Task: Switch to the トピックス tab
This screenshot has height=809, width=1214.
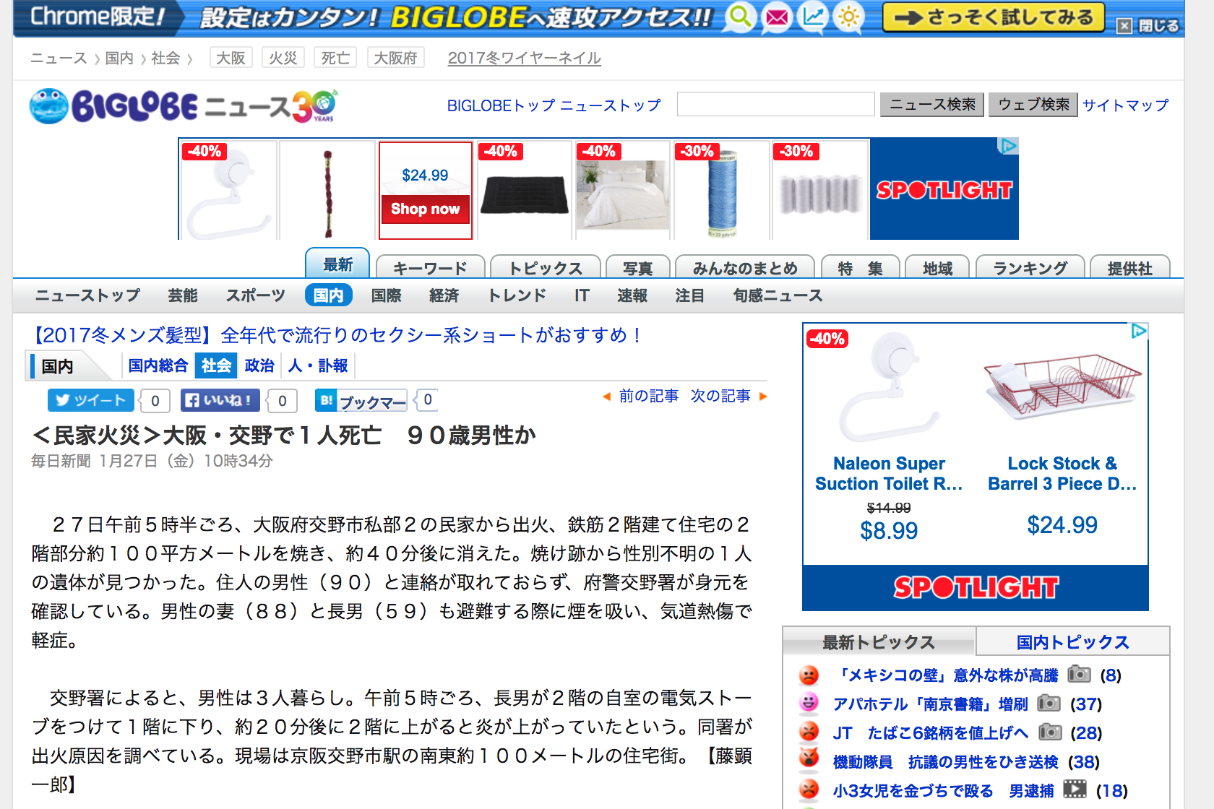Action: pos(546,267)
